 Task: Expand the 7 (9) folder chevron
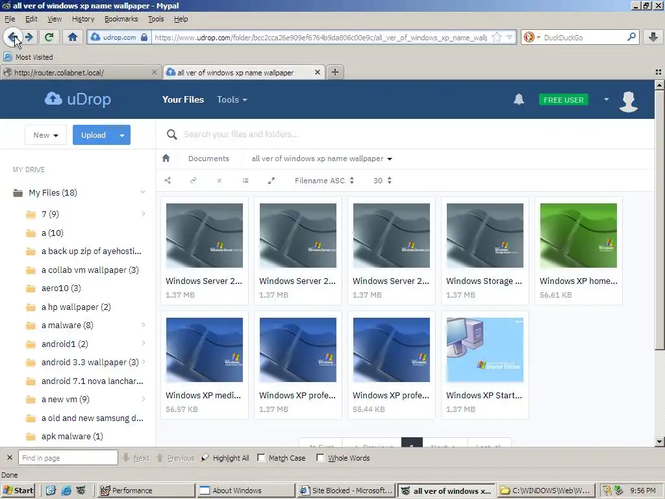(x=144, y=214)
